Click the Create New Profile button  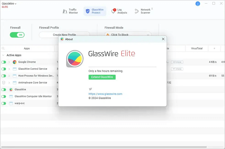[64, 35]
